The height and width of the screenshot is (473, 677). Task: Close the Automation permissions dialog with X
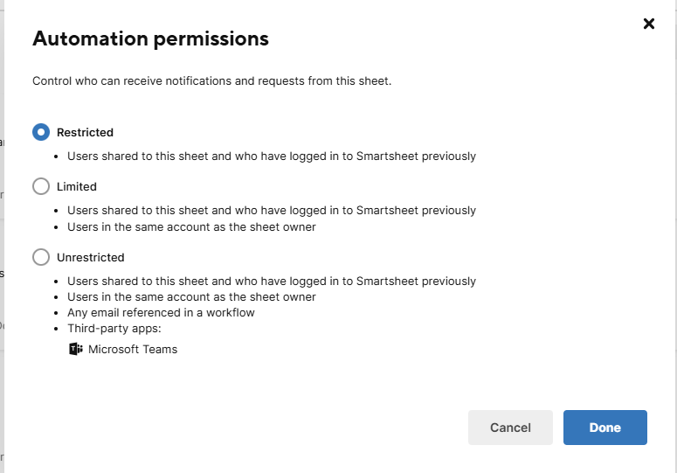(649, 24)
